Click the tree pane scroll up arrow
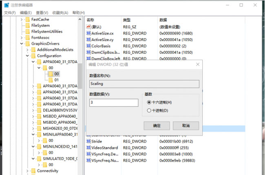Screen dimensions: 265x175 (x=80, y=20)
